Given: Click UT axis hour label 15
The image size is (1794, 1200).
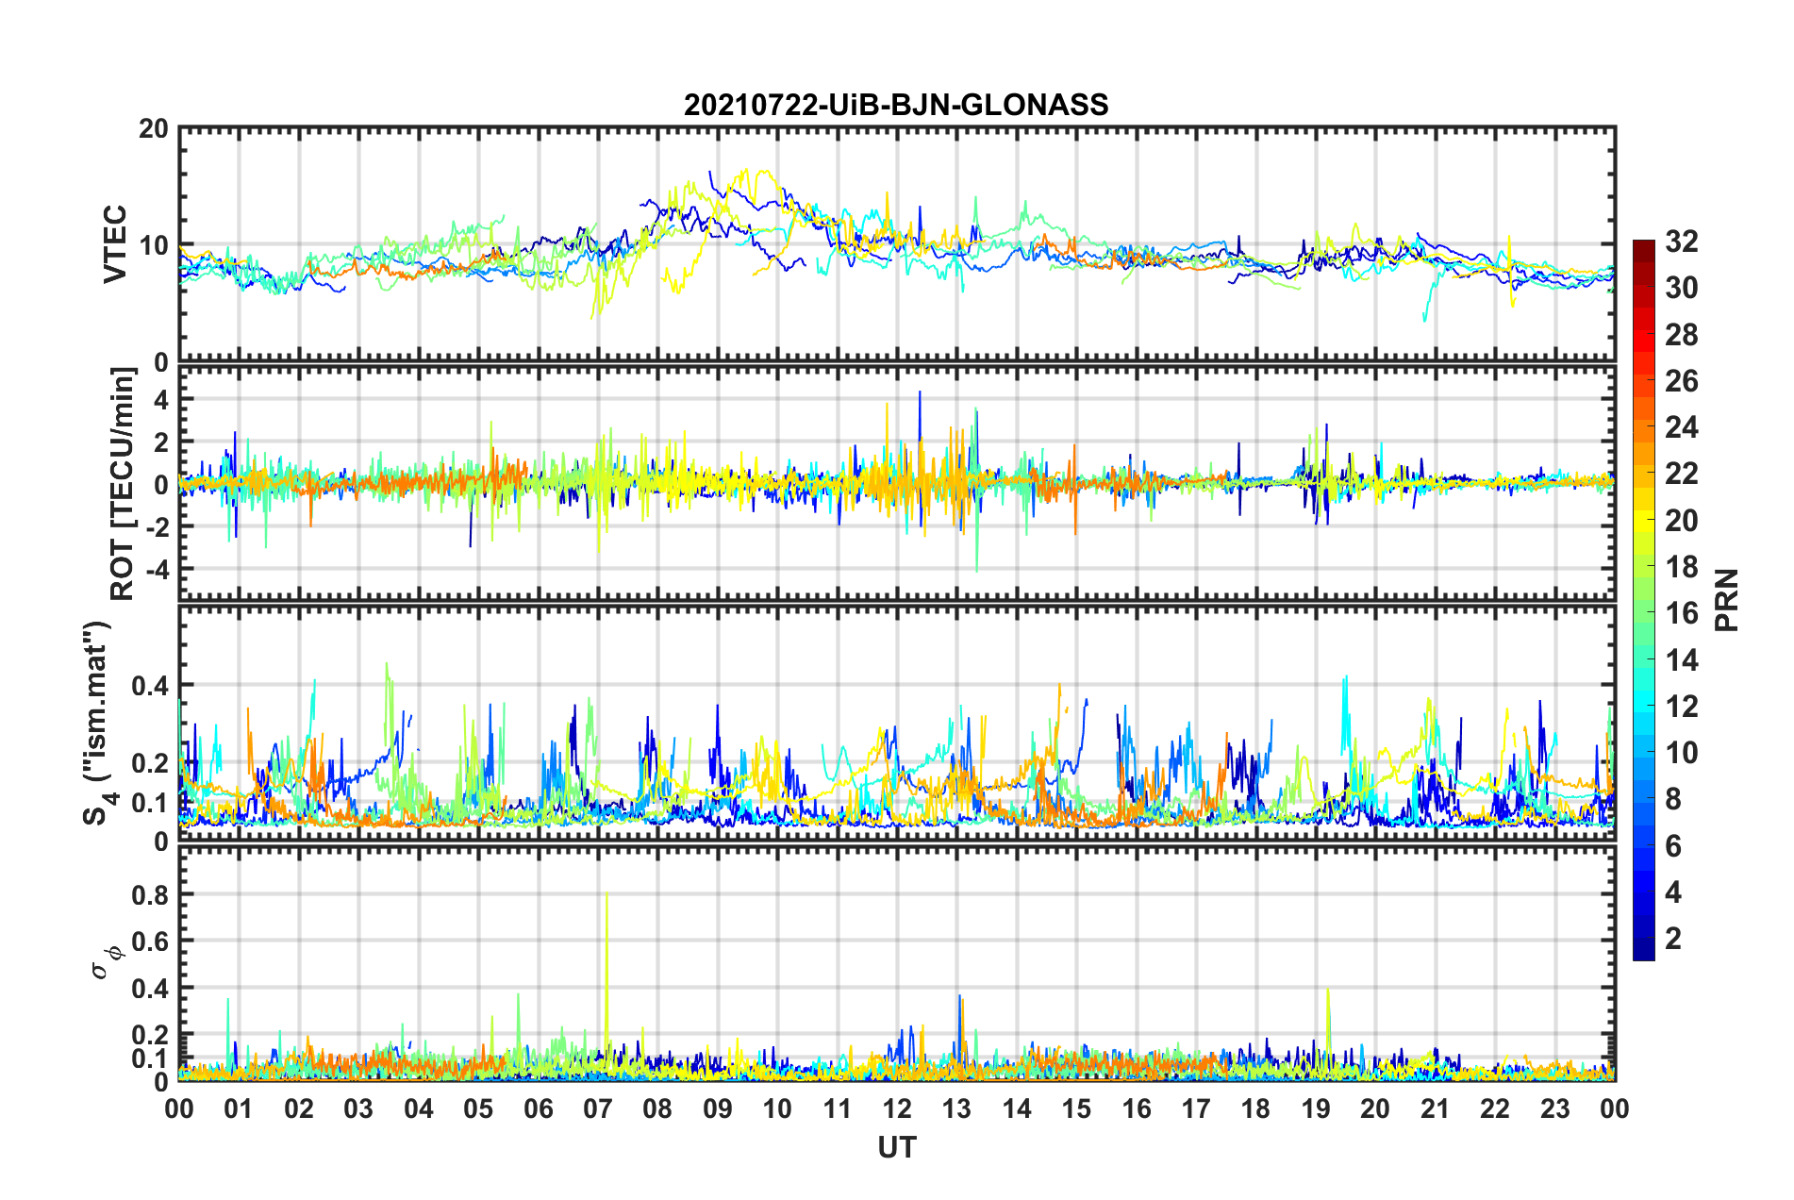Looking at the screenshot, I should [1076, 1108].
